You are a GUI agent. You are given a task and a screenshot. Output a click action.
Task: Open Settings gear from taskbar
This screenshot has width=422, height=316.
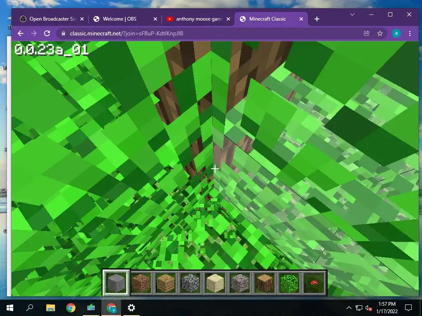[131, 308]
